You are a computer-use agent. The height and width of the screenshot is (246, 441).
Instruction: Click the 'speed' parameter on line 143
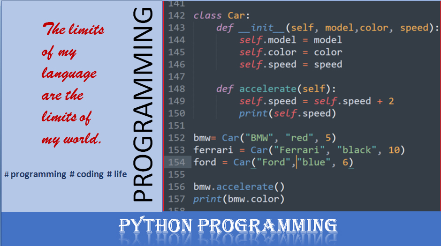coord(414,28)
